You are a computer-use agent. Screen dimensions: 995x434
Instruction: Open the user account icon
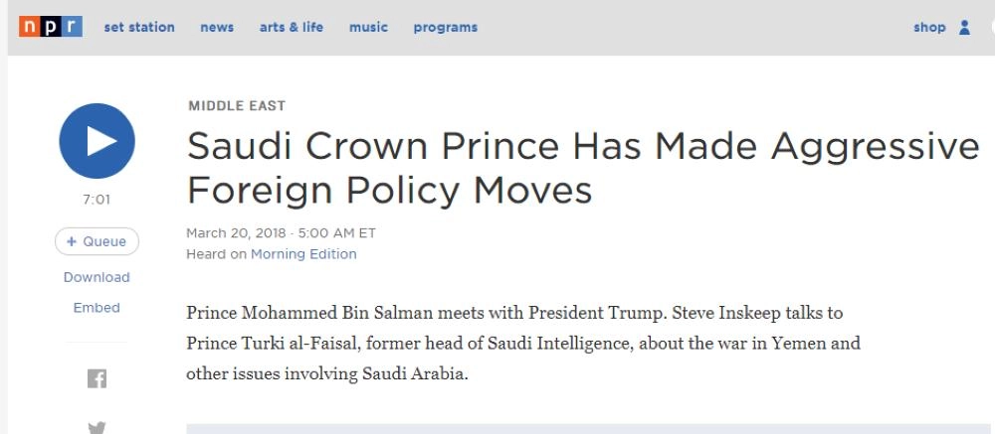coord(964,28)
